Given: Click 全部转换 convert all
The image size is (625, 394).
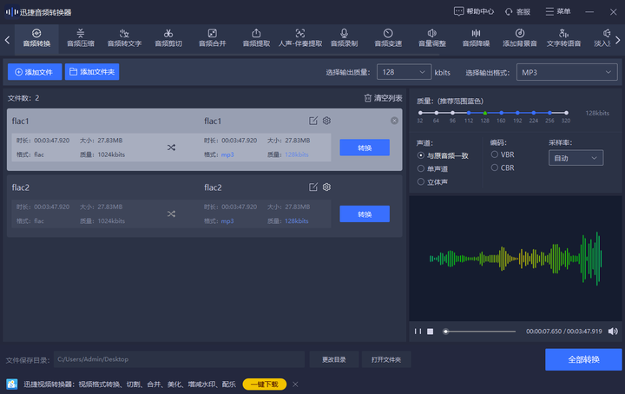Looking at the screenshot, I should 583,359.
